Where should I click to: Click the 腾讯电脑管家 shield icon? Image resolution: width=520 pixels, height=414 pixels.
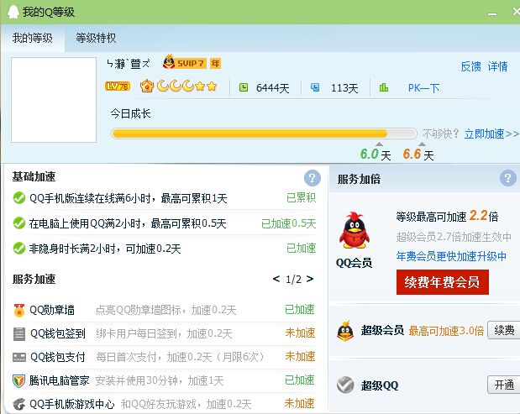click(19, 381)
